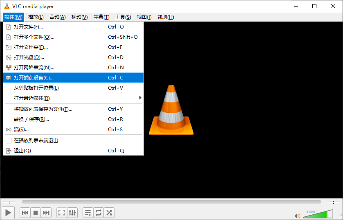Skip to next track button

tap(46, 213)
